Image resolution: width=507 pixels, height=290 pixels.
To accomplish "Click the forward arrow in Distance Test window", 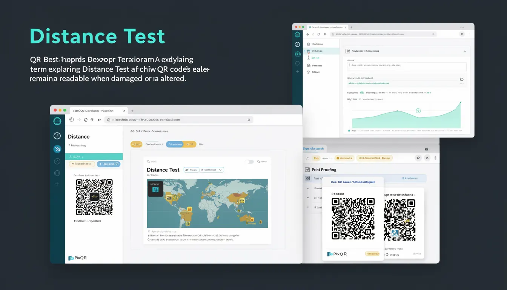I will 79,120.
